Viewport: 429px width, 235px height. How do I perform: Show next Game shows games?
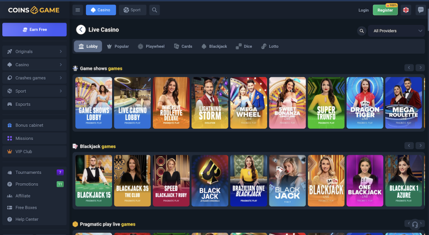[x=420, y=68]
